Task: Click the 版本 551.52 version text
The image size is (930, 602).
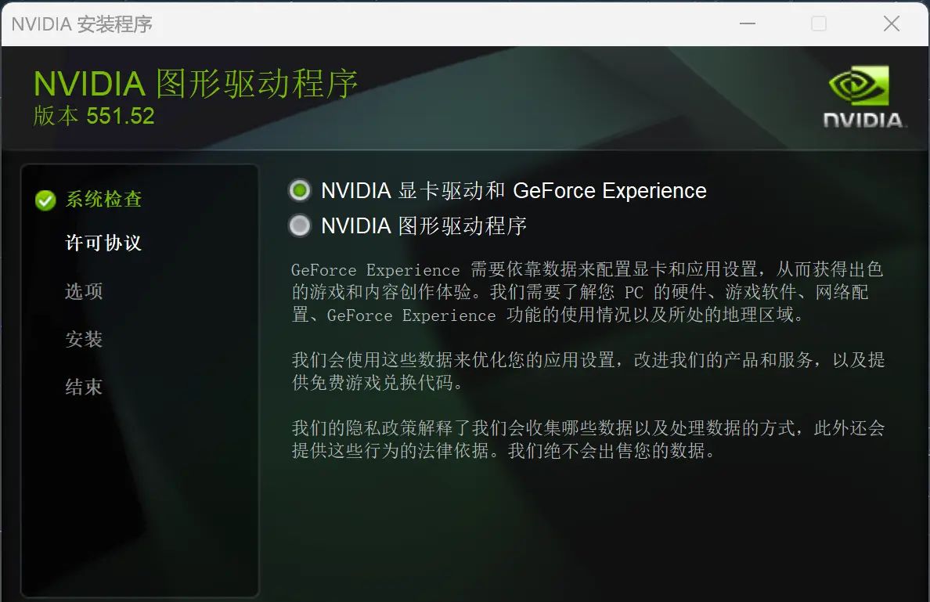Action: point(94,116)
